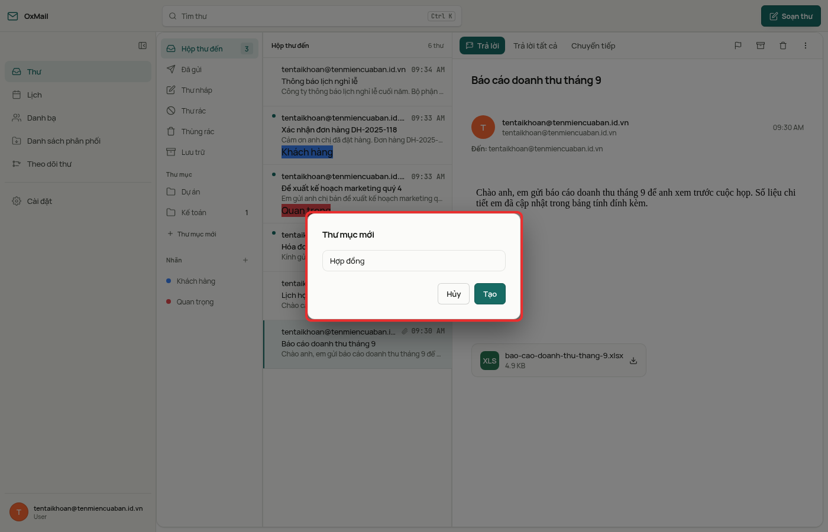Archive the open email via box icon

[761, 46]
